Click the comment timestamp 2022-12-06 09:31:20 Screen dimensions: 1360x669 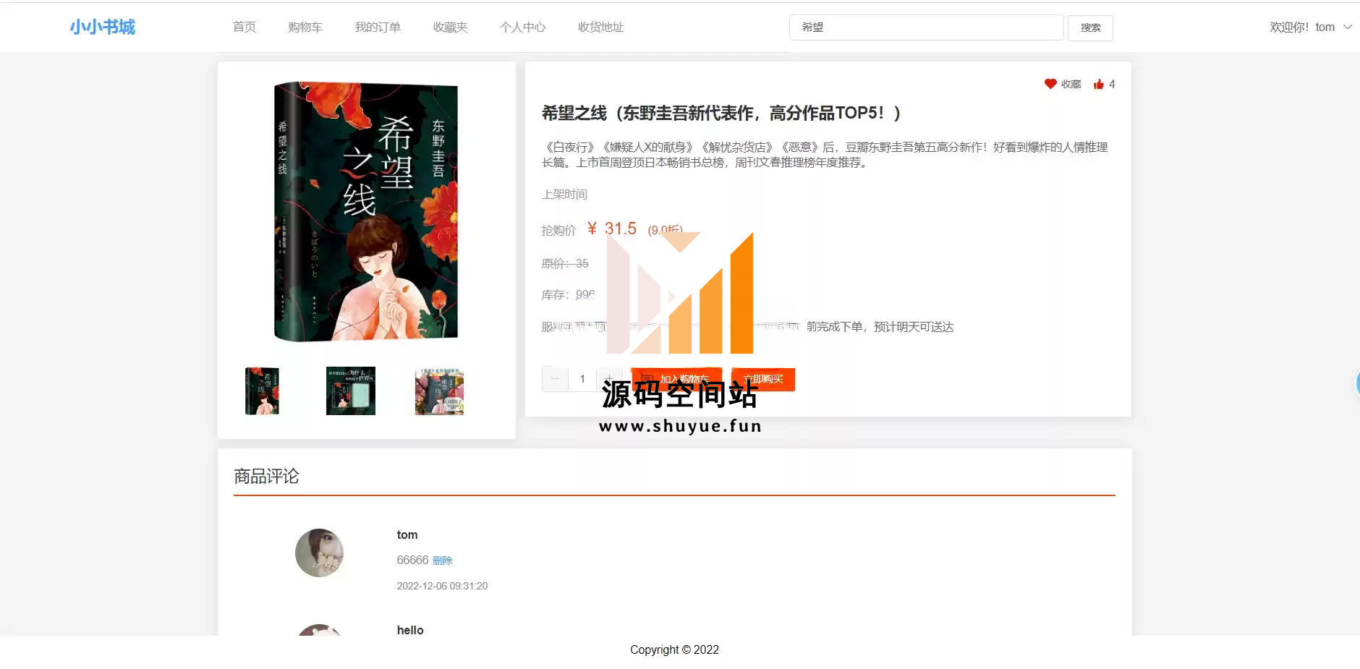pyautogui.click(x=442, y=586)
